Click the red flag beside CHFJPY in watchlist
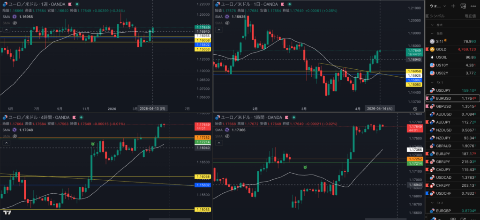 (x=427, y=185)
